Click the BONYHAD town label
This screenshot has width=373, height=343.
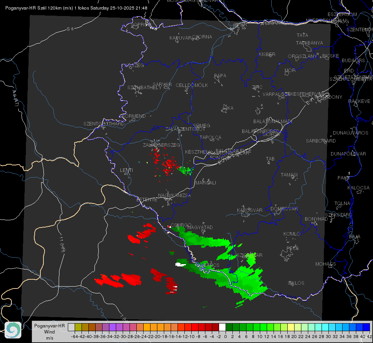(x=316, y=219)
